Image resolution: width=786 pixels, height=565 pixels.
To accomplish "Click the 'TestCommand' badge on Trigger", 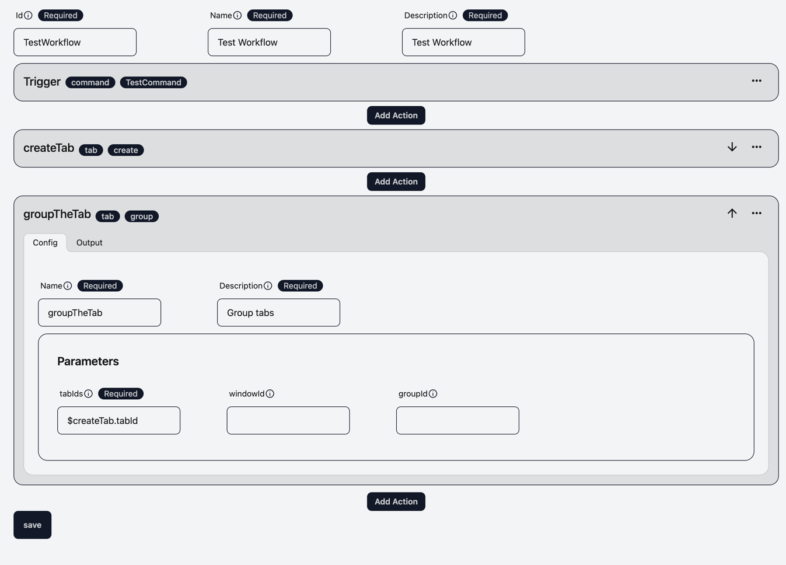I will (x=153, y=82).
